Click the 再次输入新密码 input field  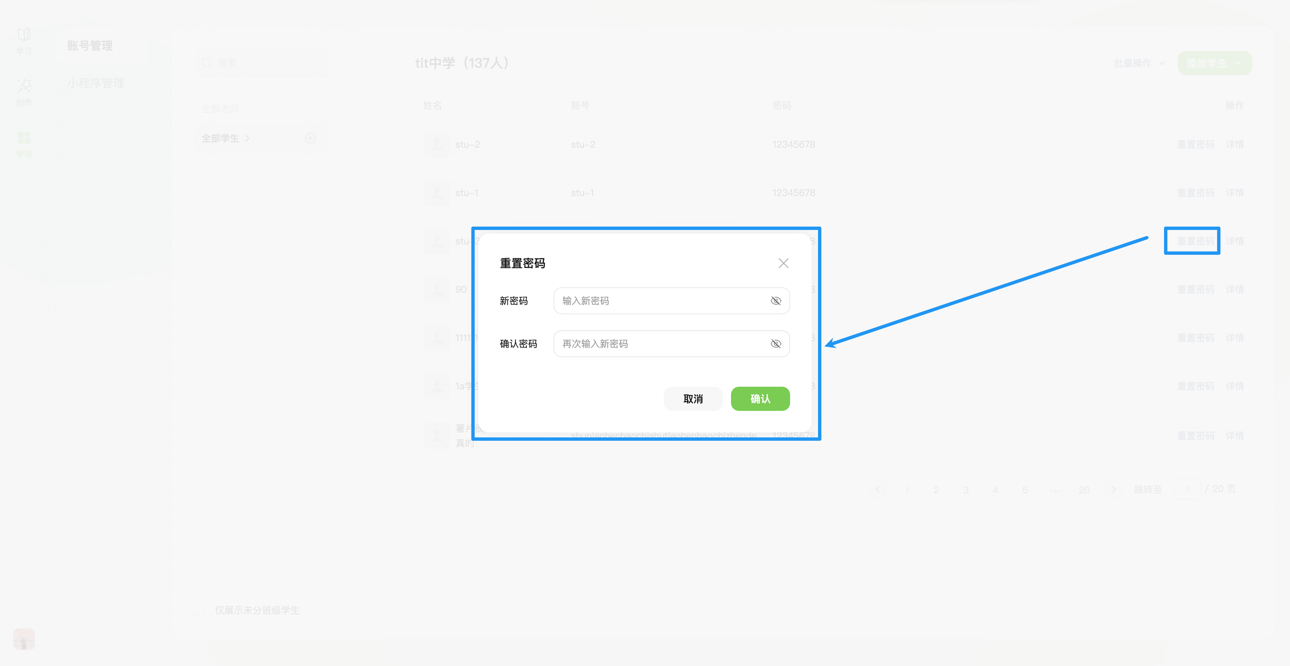point(661,344)
